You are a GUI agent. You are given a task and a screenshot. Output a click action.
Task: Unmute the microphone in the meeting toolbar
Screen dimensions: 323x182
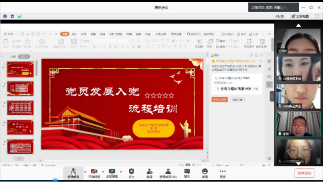(x=73, y=173)
